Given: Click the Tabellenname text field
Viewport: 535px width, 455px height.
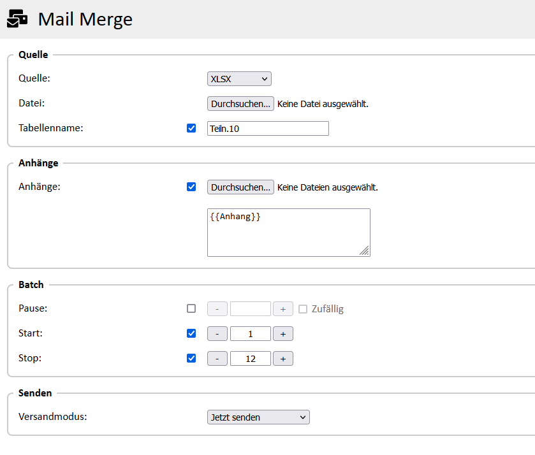Looking at the screenshot, I should click(268, 129).
